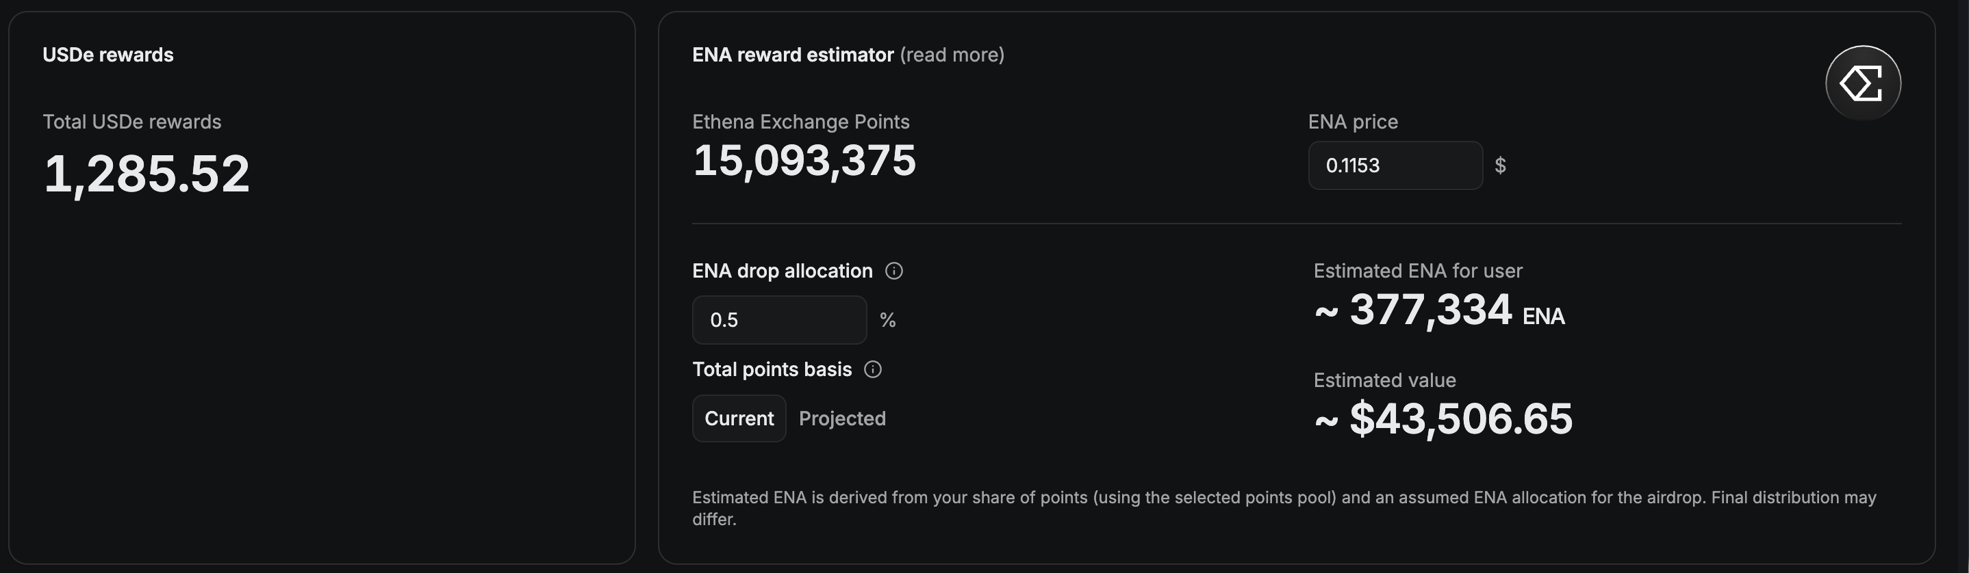This screenshot has width=1969, height=573.
Task: Click the ENA reward estimator heading
Action: (x=792, y=55)
